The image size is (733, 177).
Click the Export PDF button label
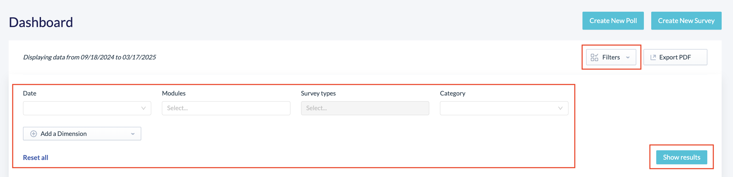click(675, 57)
